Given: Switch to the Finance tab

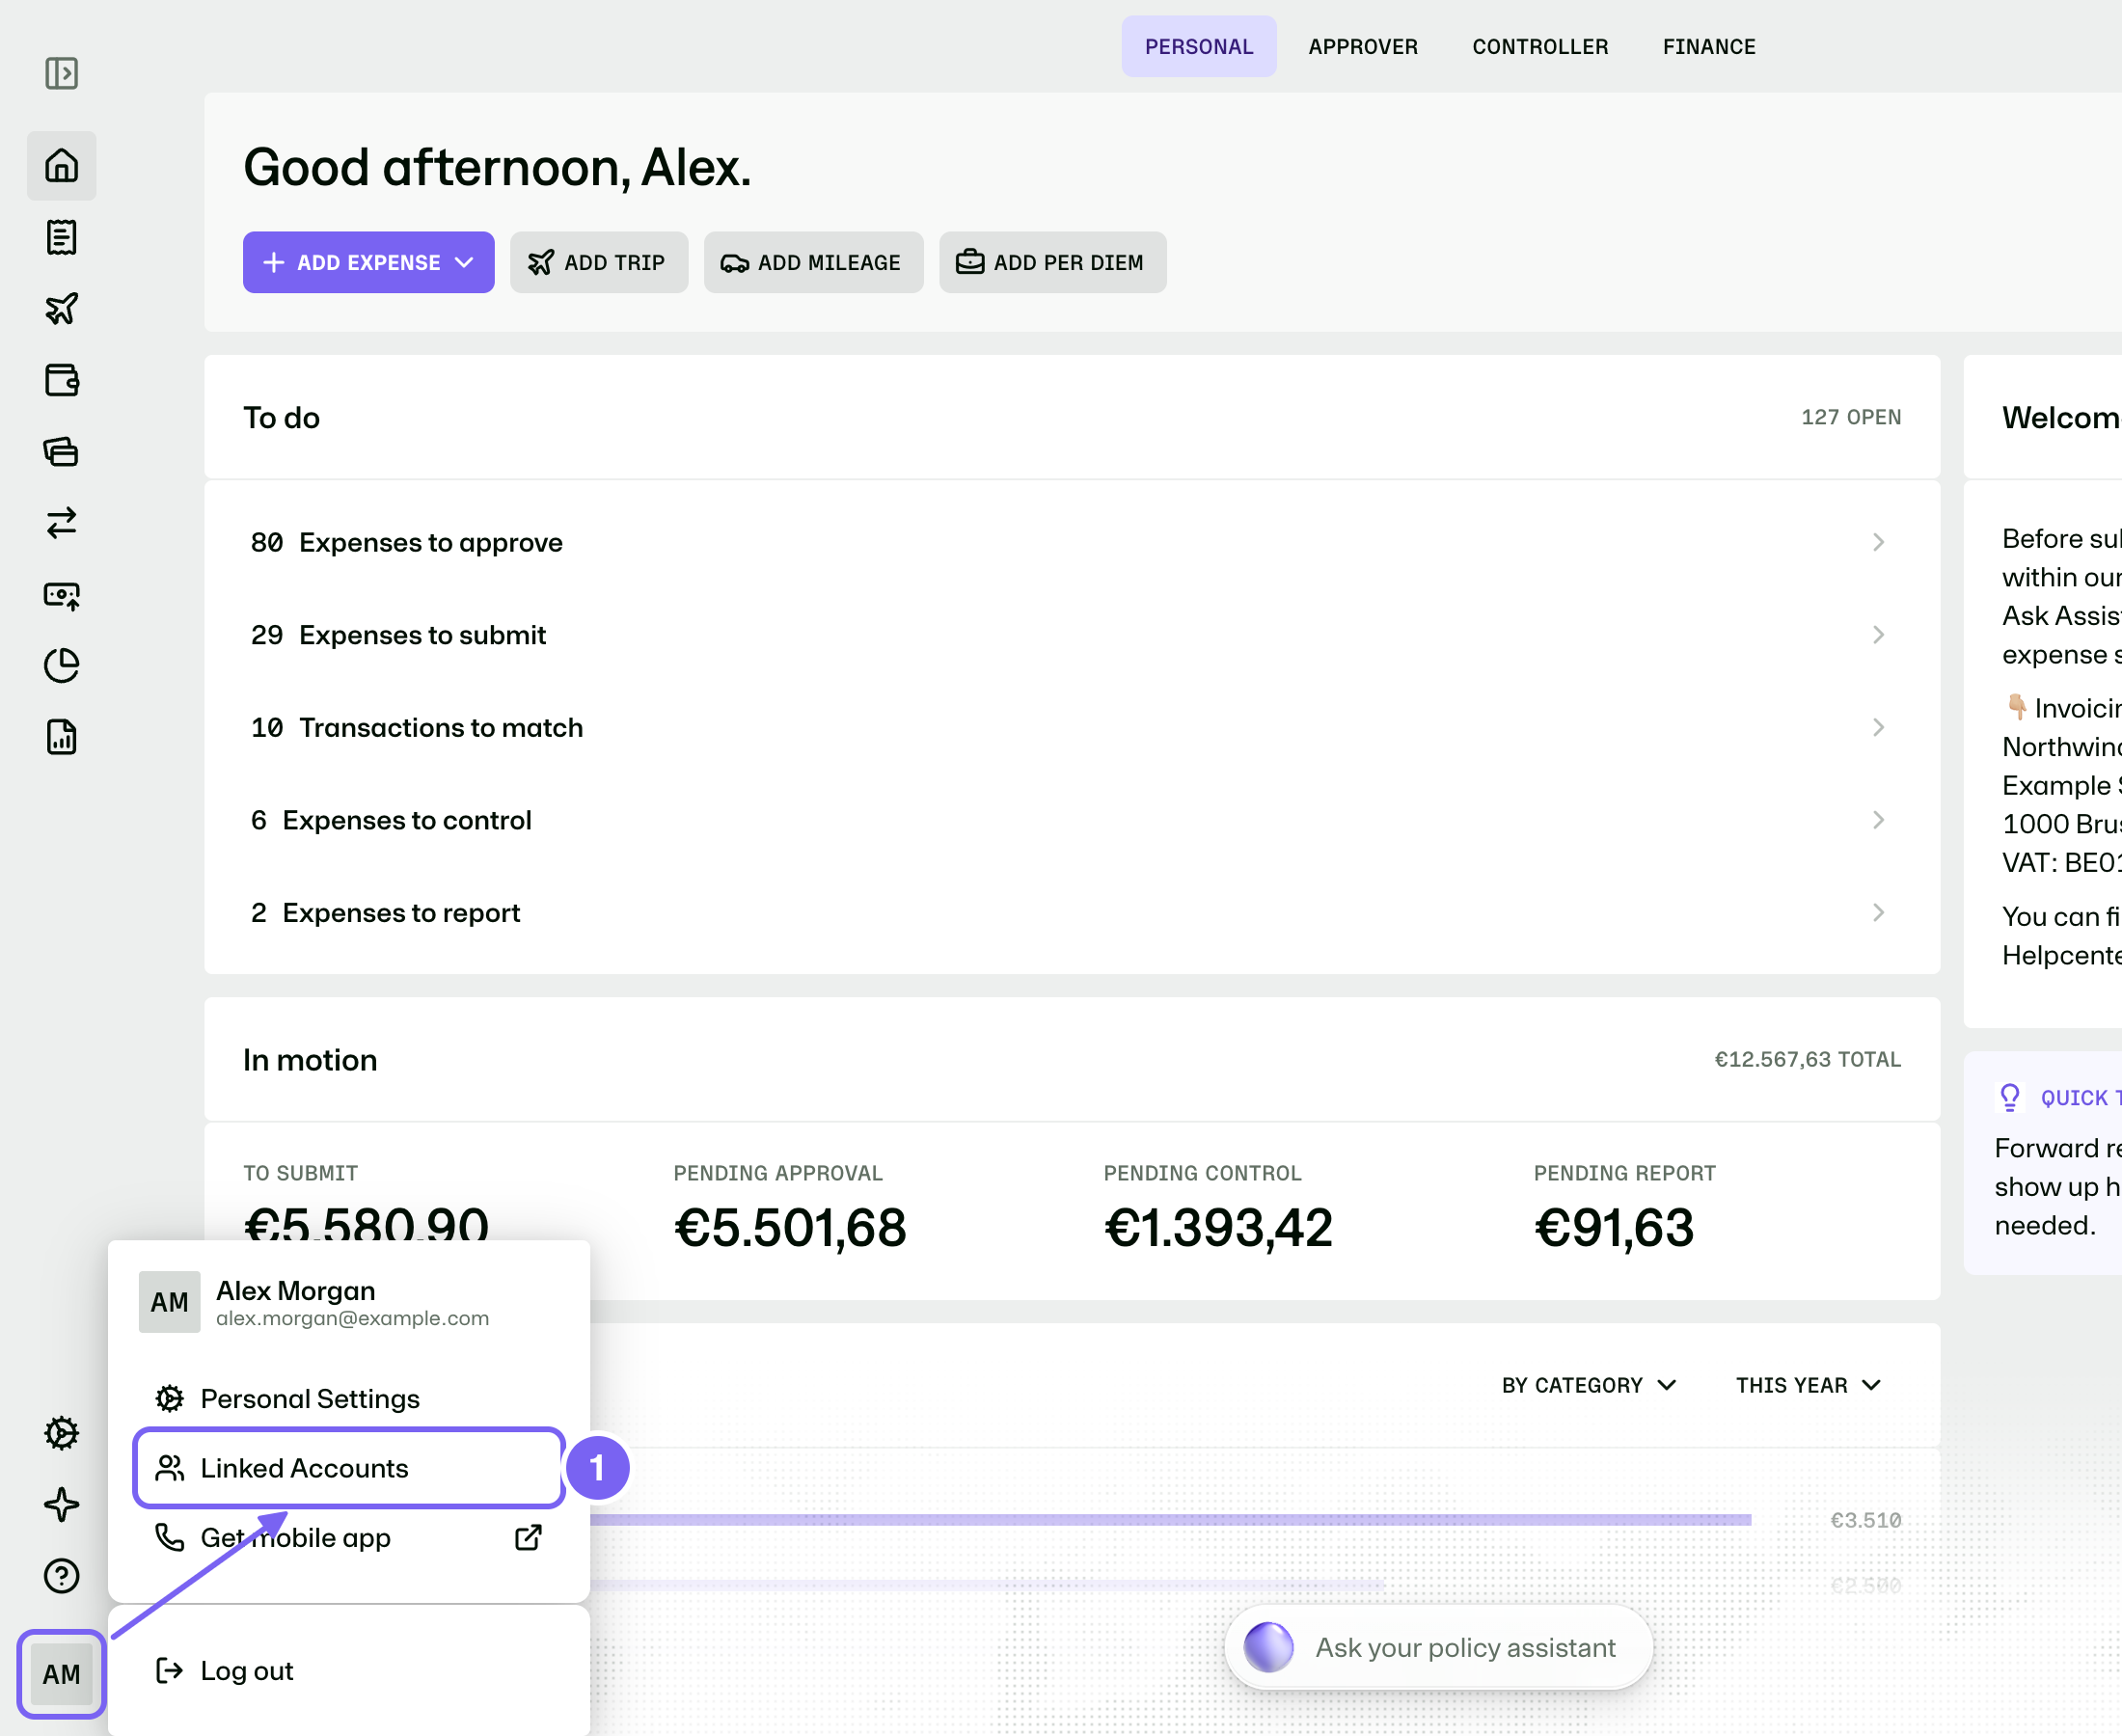Looking at the screenshot, I should click(x=1708, y=46).
